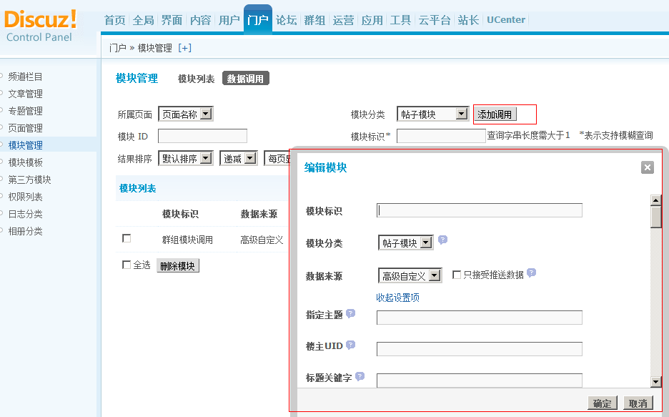Click help icon next to 模块分类 in dialog
The width and height of the screenshot is (669, 417).
[442, 240]
